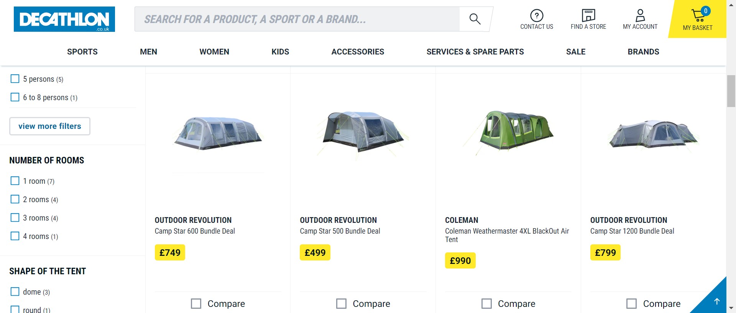Expand the view more filters button

coord(50,126)
